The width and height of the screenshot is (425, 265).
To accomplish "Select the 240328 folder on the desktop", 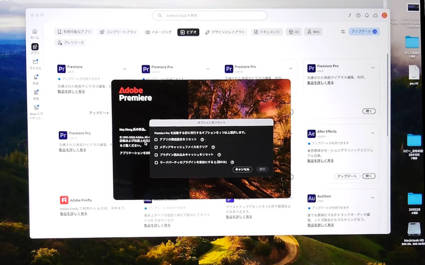I will click(414, 203).
